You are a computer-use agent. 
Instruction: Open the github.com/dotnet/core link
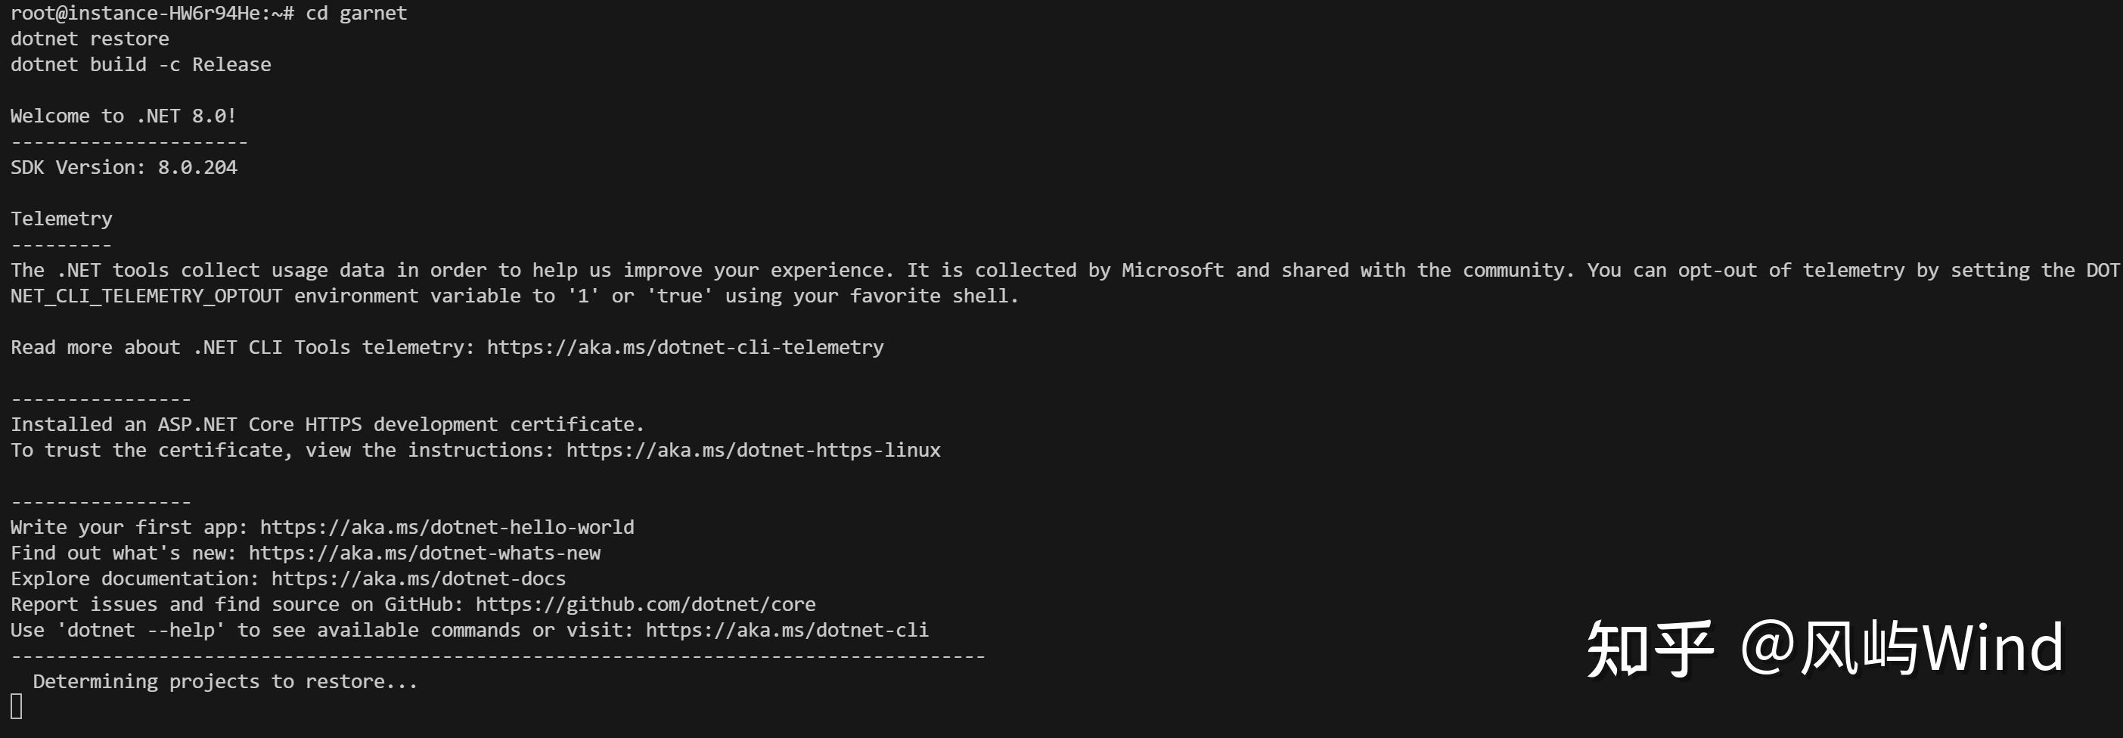point(645,605)
